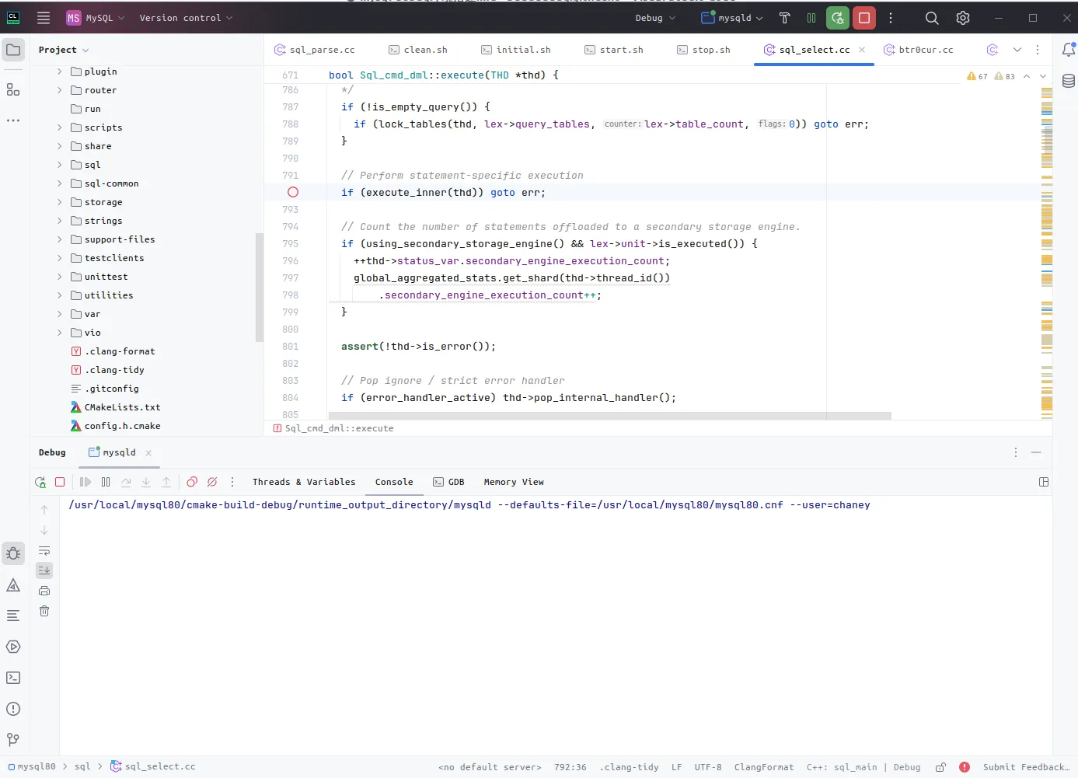
Task: Open the MySQL project dropdown
Action: 96,18
